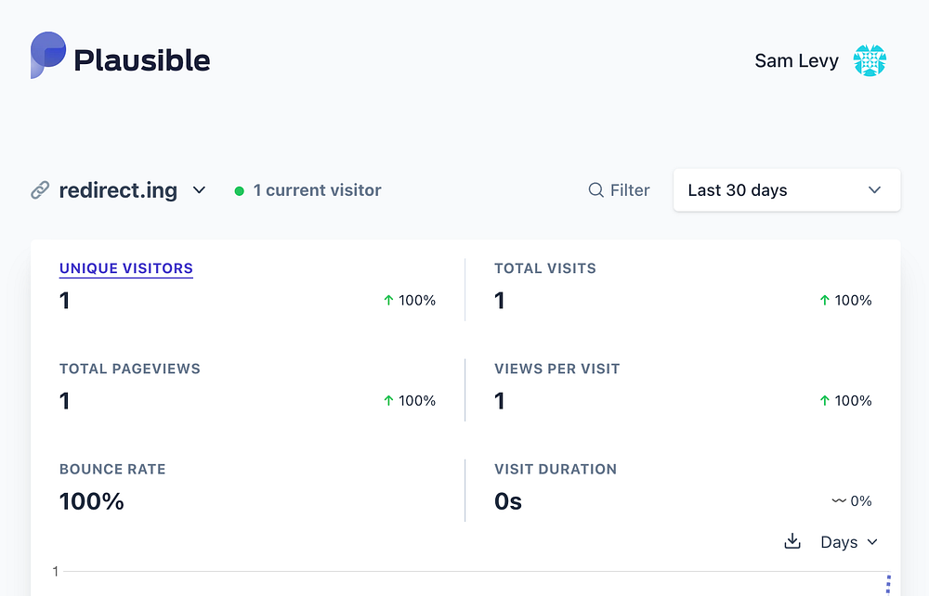Display the Visit Duration metric
Image resolution: width=929 pixels, height=596 pixels.
[556, 469]
